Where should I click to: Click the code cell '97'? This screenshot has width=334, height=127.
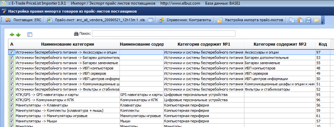pyautogui.click(x=323, y=52)
